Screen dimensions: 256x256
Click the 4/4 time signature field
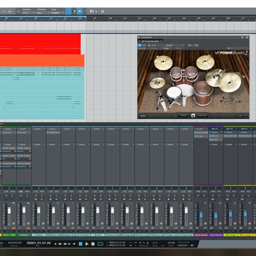pos(155,243)
